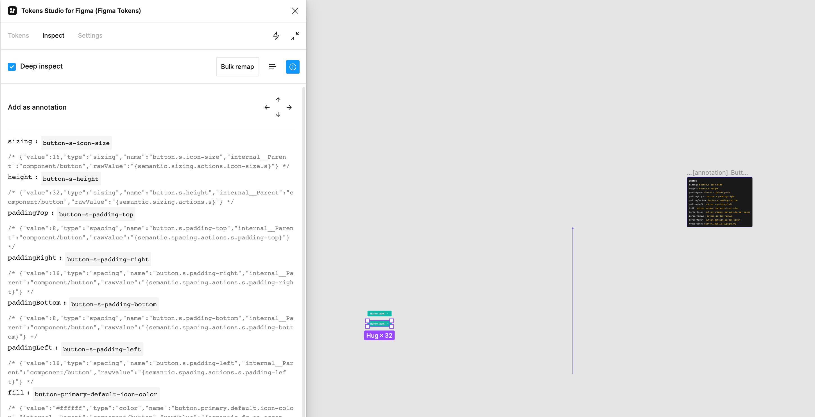Click the Hug × 32 annotation label
The image size is (815, 417).
[x=379, y=336]
